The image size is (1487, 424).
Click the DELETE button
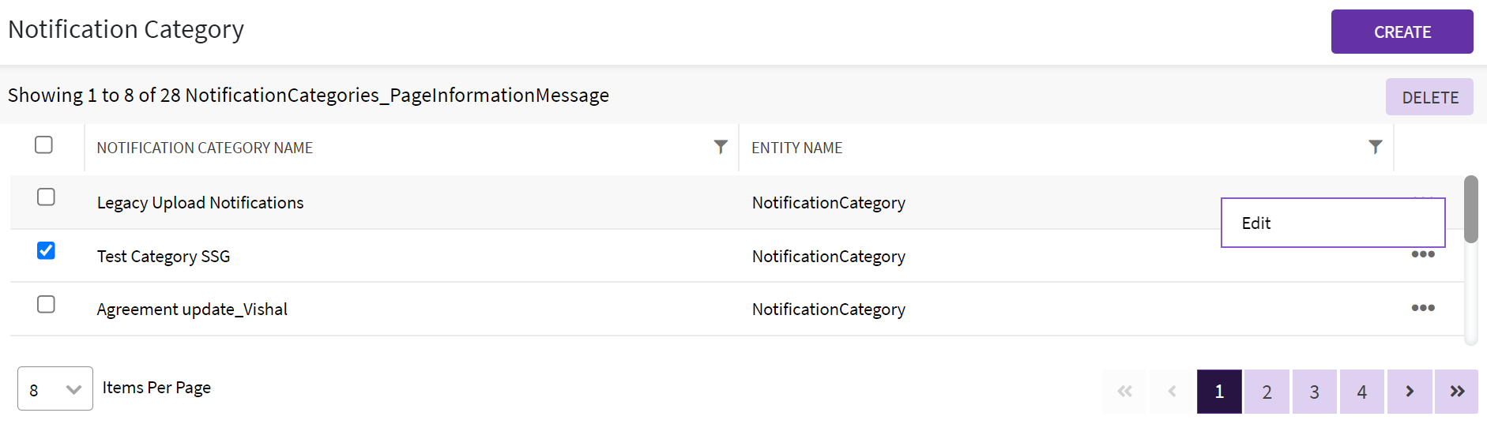point(1429,97)
